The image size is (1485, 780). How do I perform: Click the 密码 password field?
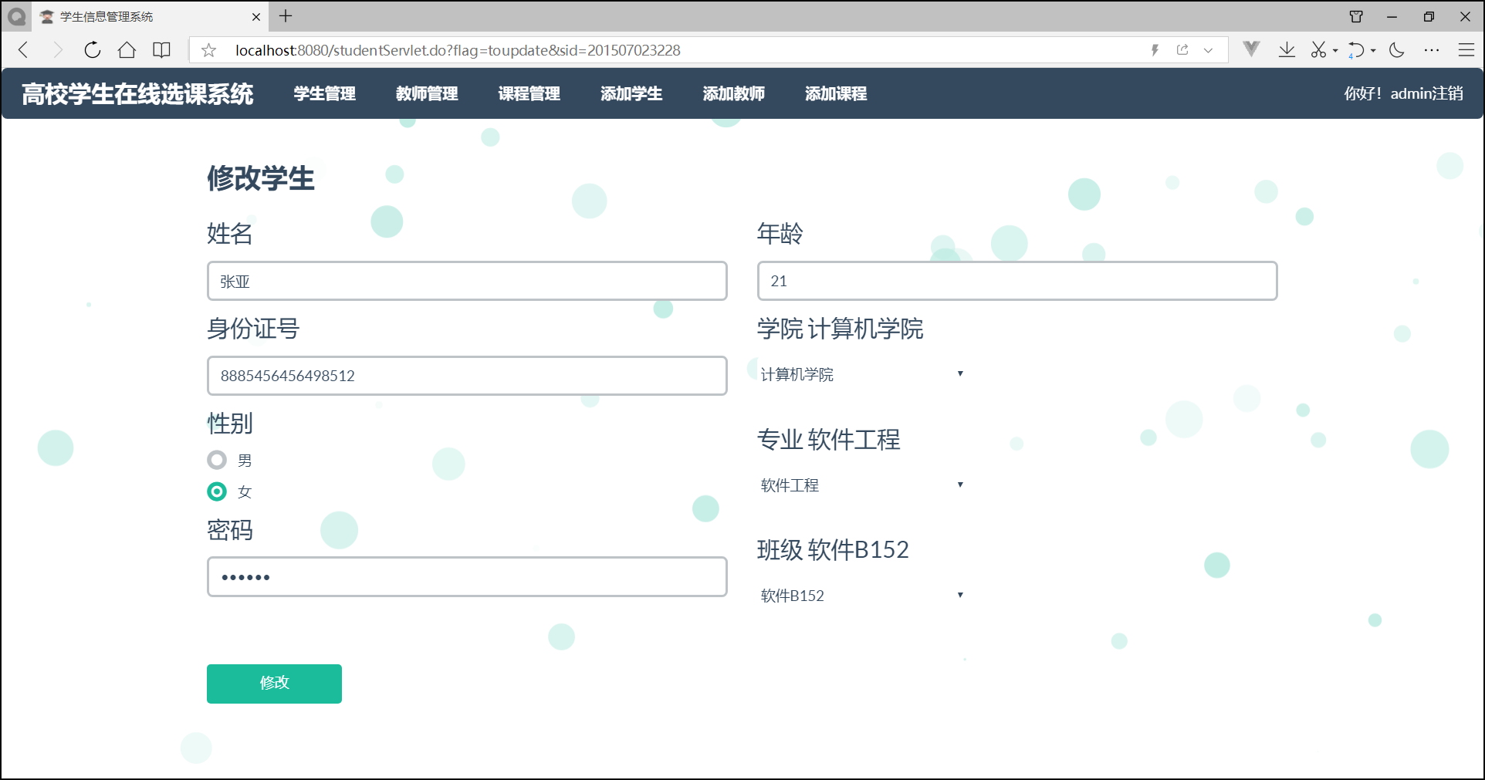coord(467,577)
